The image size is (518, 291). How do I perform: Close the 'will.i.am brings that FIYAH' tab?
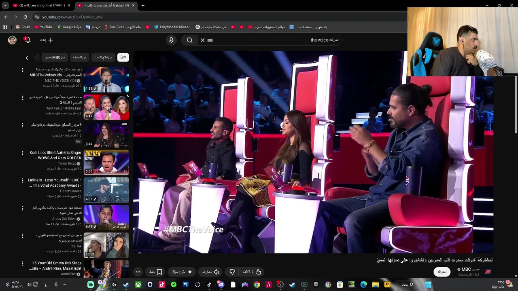coord(69,5)
